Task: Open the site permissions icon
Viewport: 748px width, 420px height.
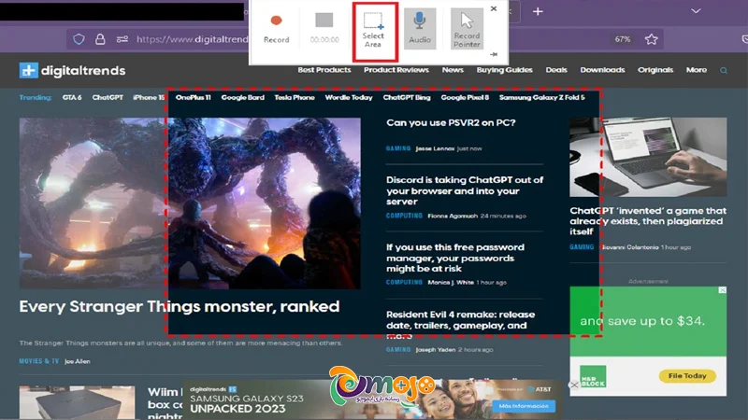Action: 122,39
